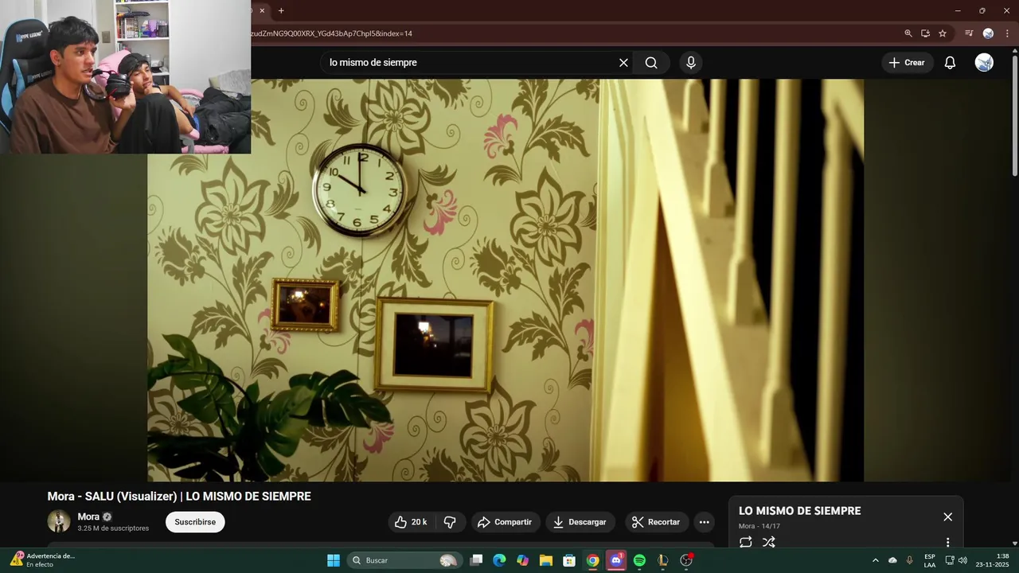Viewport: 1019px width, 573px height.
Task: Toggle playlist shuffle
Action: click(x=768, y=542)
